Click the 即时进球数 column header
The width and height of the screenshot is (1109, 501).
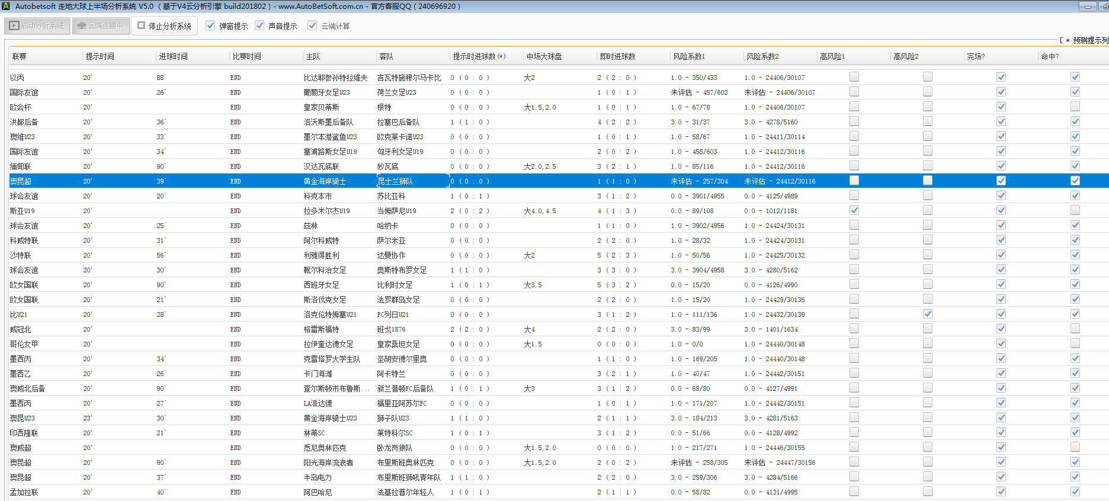point(617,56)
